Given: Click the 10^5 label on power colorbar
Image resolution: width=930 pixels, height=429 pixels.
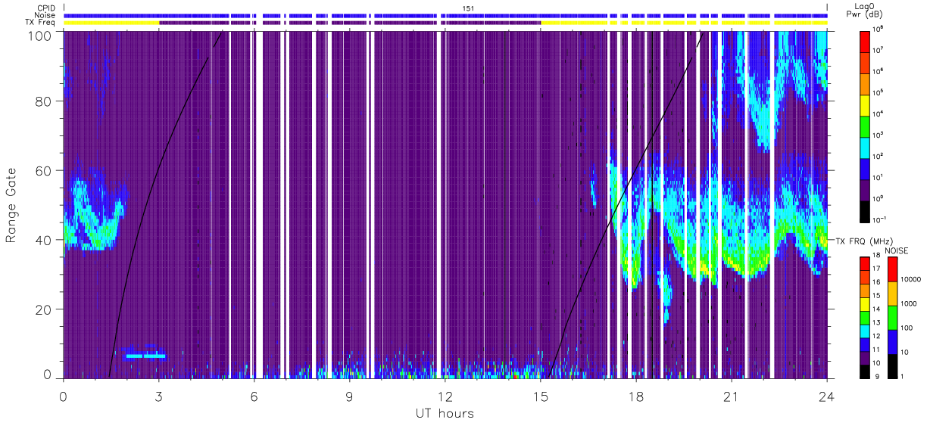Looking at the screenshot, I should (x=879, y=93).
